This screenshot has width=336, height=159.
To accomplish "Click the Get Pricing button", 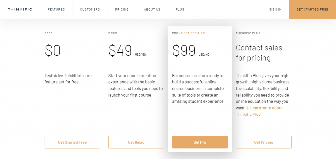I will coord(263,142).
